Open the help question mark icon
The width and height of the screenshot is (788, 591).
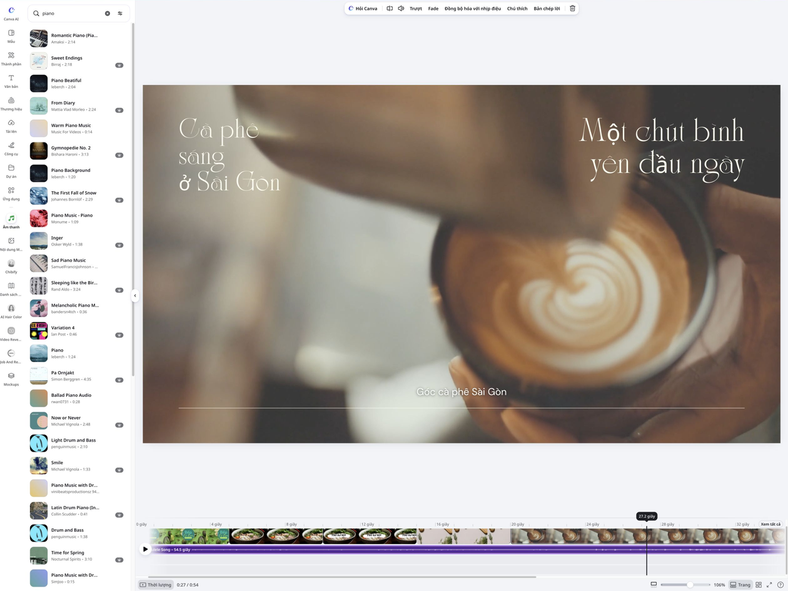click(x=780, y=585)
